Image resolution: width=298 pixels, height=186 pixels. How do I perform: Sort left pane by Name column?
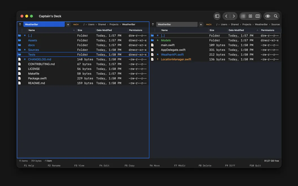pyautogui.click(x=51, y=30)
